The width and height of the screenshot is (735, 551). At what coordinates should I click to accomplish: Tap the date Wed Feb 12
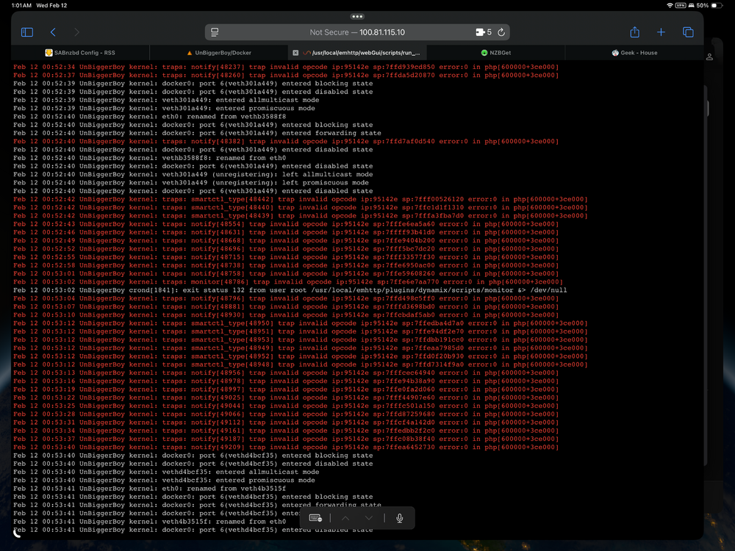[51, 6]
